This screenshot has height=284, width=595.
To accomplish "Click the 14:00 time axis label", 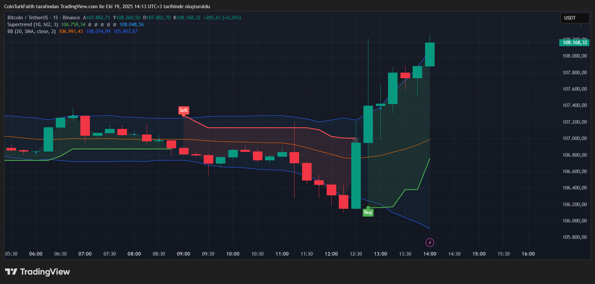I will click(430, 254).
